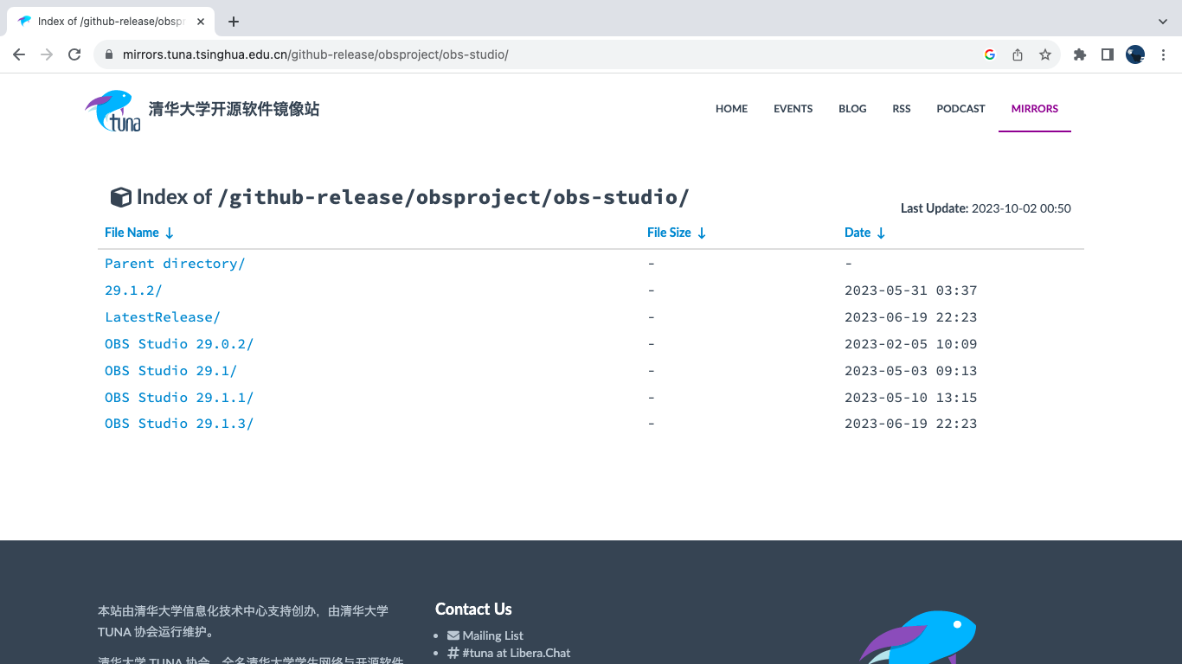The height and width of the screenshot is (664, 1182).
Task: Open the OBS Studio 29.1.3/ folder
Action: click(179, 424)
